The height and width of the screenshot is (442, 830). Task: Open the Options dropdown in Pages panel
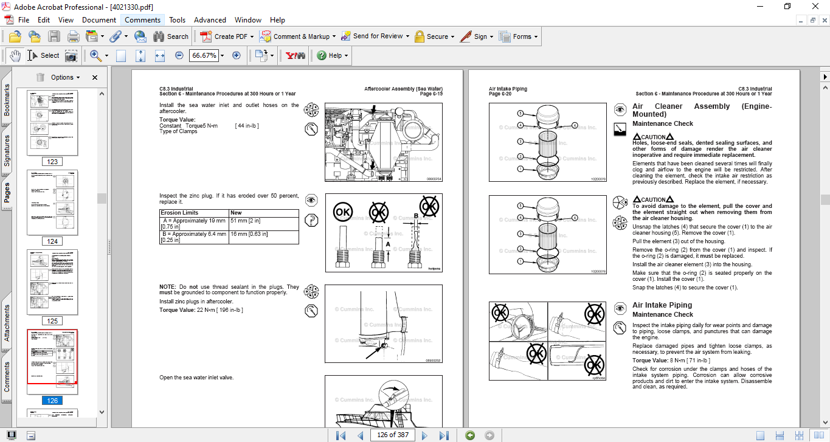coord(66,77)
